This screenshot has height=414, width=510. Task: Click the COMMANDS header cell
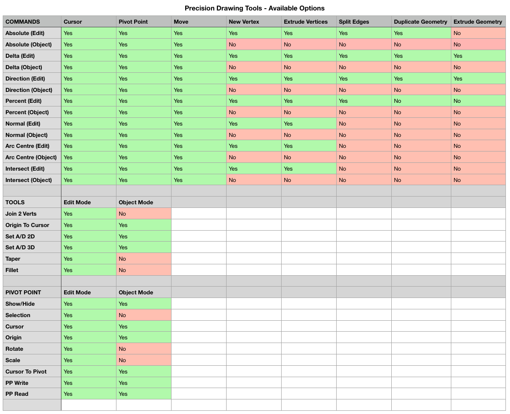point(32,22)
